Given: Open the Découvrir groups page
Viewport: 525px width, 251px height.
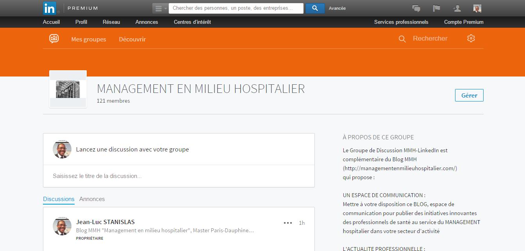Looking at the screenshot, I should point(132,39).
